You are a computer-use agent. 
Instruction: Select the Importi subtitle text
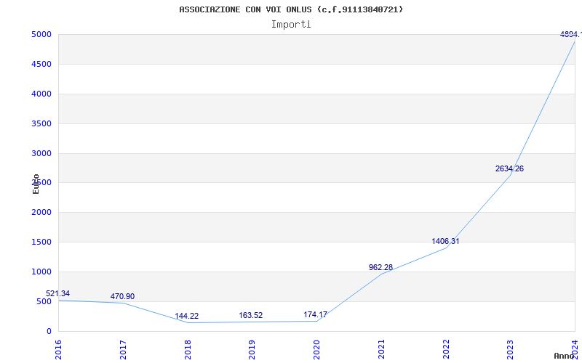pos(291,25)
